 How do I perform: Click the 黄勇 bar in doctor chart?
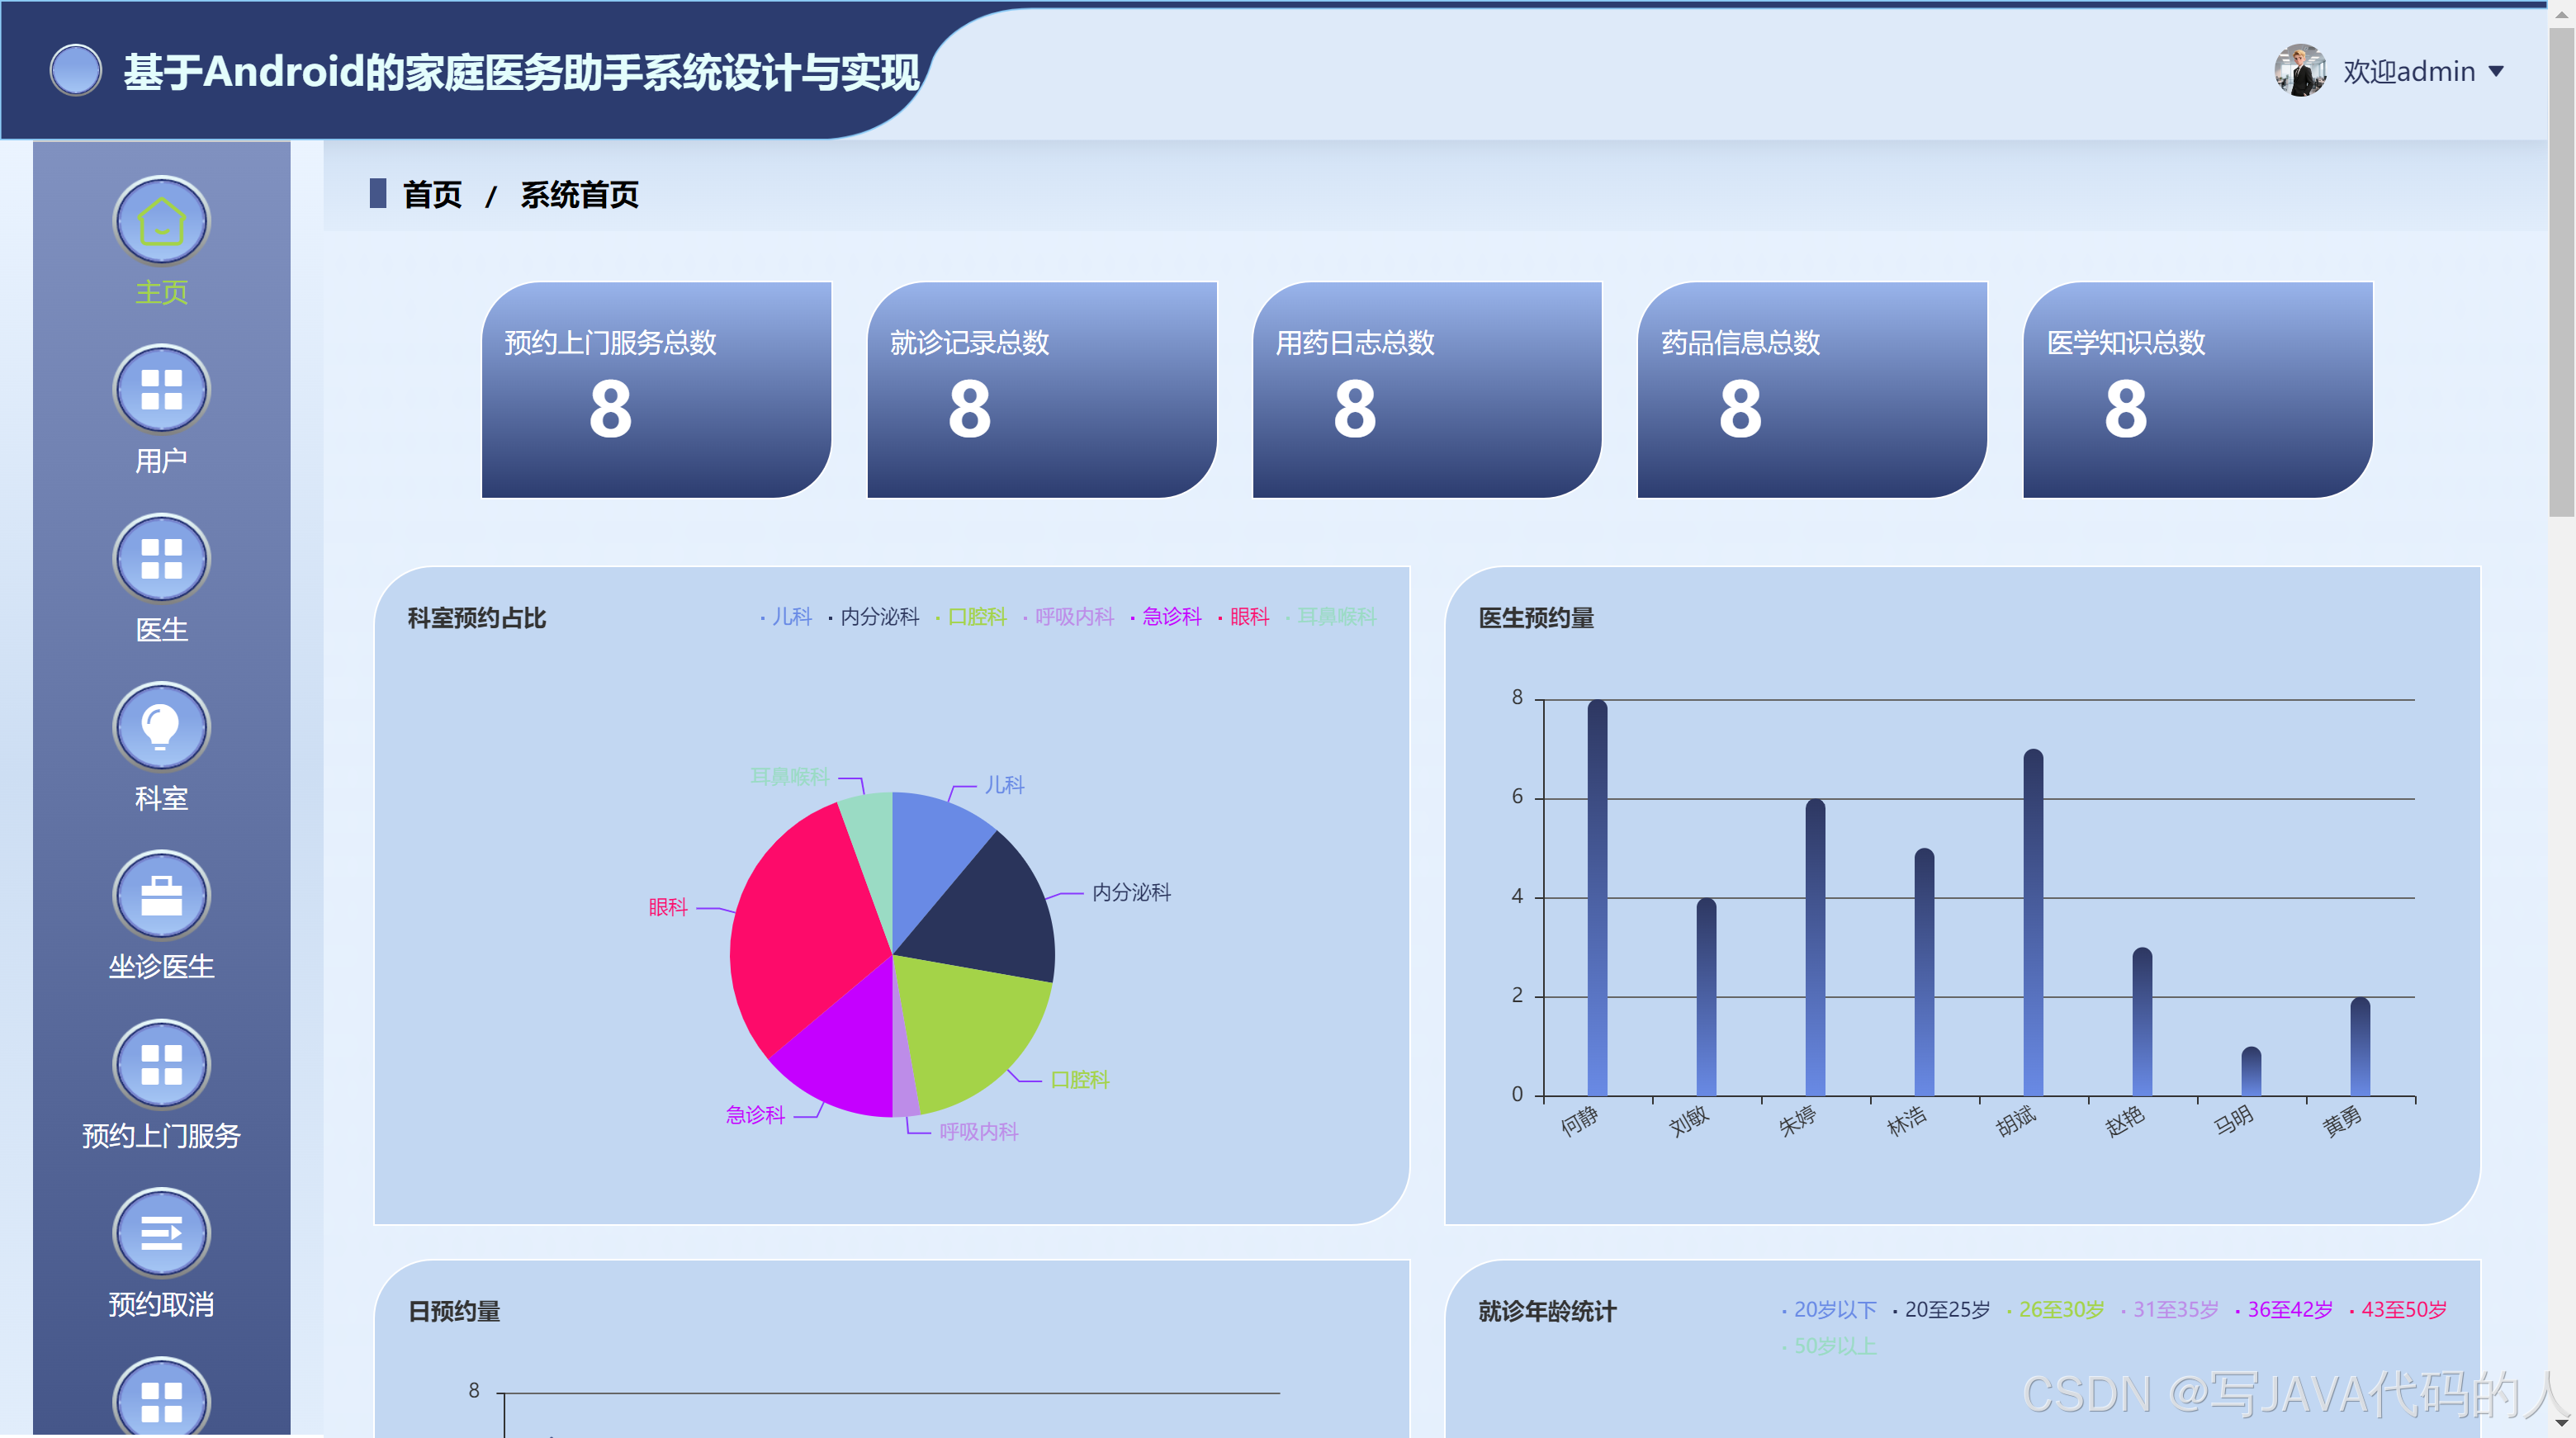coord(2360,1046)
